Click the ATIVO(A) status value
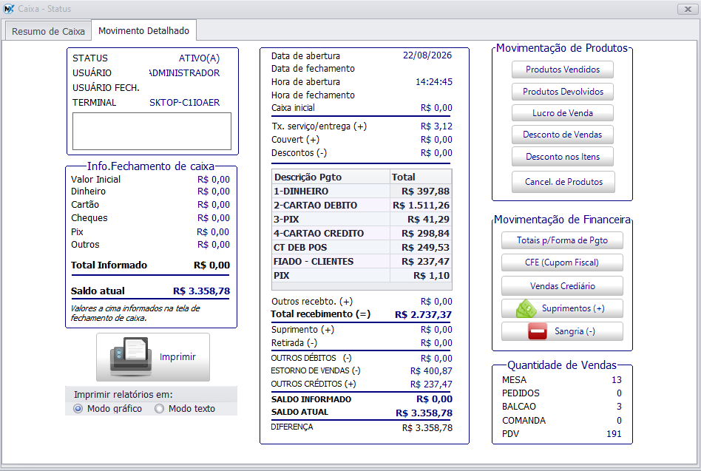The image size is (701, 471). pyautogui.click(x=199, y=58)
